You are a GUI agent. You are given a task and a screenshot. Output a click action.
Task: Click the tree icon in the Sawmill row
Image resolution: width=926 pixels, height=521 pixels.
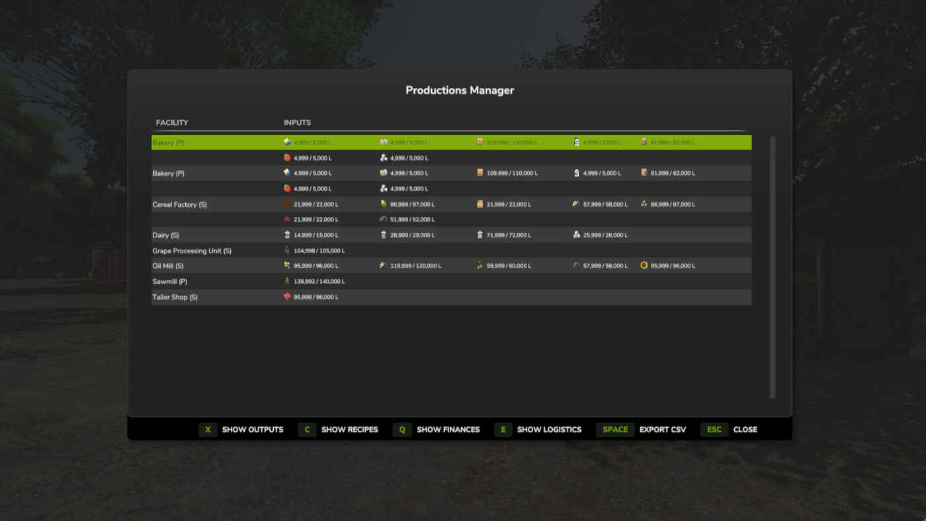287,282
